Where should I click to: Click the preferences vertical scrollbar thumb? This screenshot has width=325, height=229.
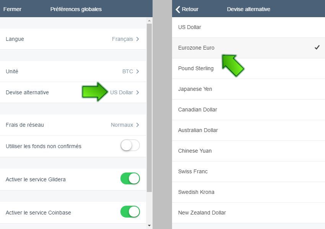pos(149,107)
